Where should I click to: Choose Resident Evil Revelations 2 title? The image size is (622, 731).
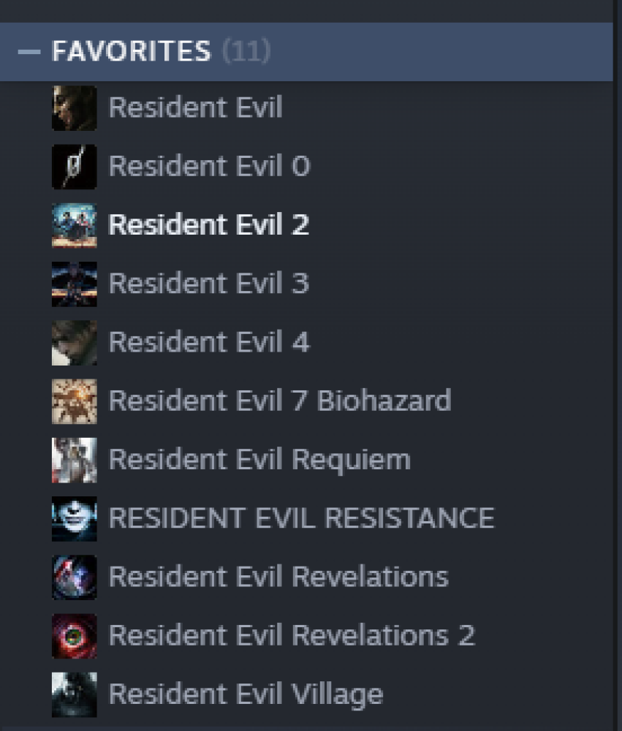pyautogui.click(x=292, y=635)
